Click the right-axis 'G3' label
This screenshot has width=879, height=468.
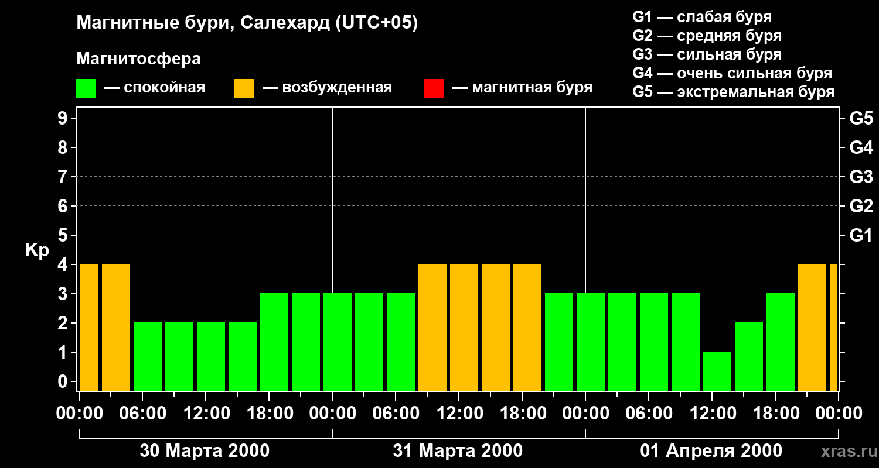tap(861, 177)
